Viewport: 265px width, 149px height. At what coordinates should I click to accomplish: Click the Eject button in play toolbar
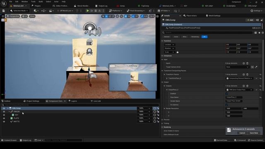coord(99,11)
